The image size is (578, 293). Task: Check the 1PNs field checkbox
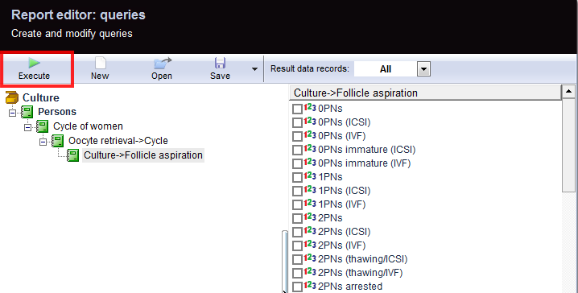(297, 177)
